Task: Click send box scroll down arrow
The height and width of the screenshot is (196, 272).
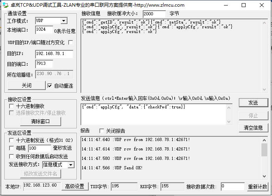Action: [229, 121]
